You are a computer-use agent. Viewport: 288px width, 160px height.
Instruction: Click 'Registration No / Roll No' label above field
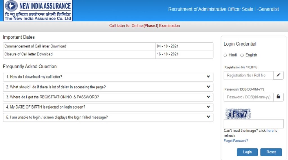[x=241, y=67]
